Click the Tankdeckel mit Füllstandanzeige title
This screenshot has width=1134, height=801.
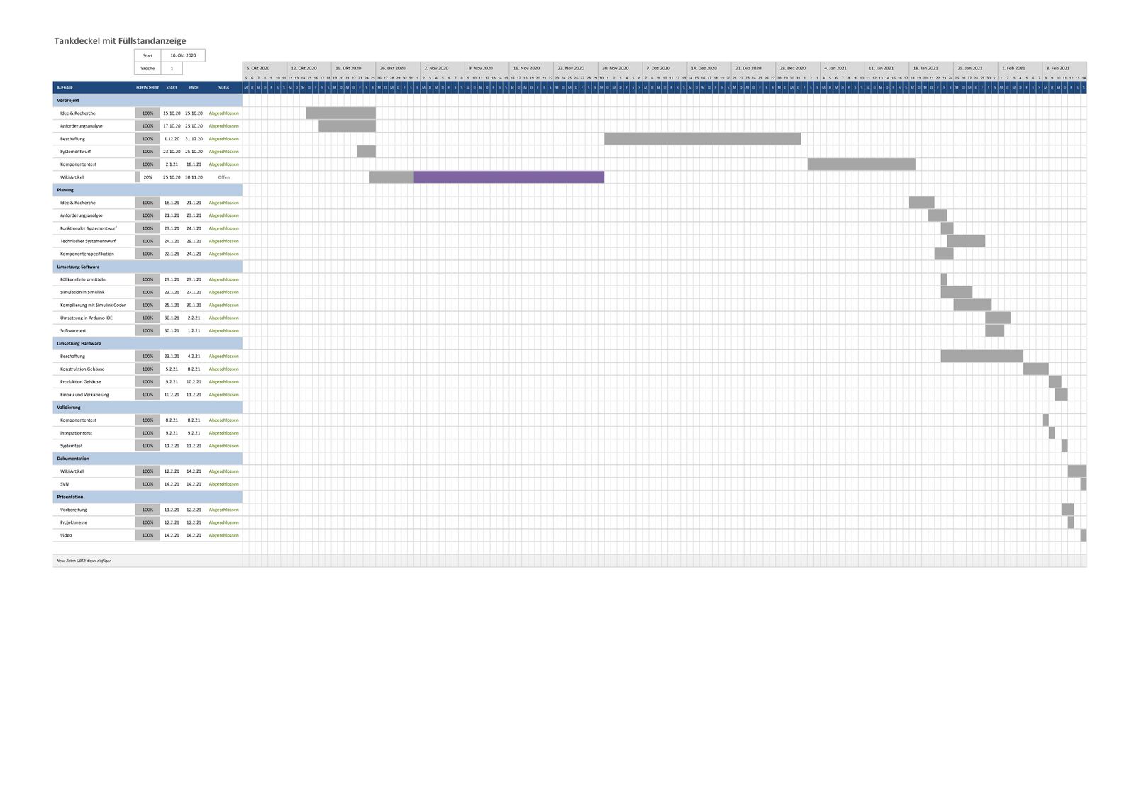[120, 41]
